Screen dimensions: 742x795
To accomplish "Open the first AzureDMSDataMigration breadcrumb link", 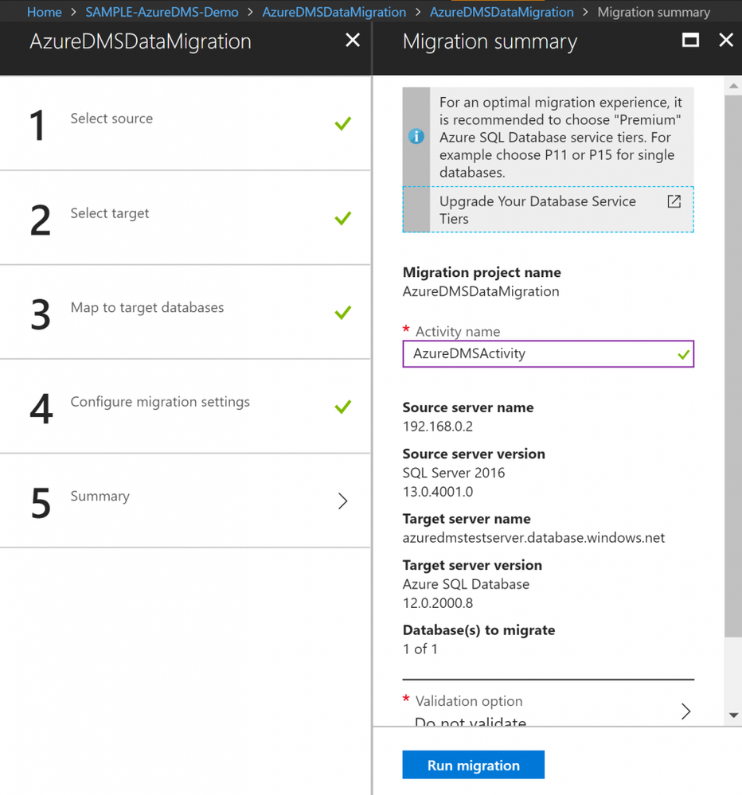I will (x=334, y=12).
